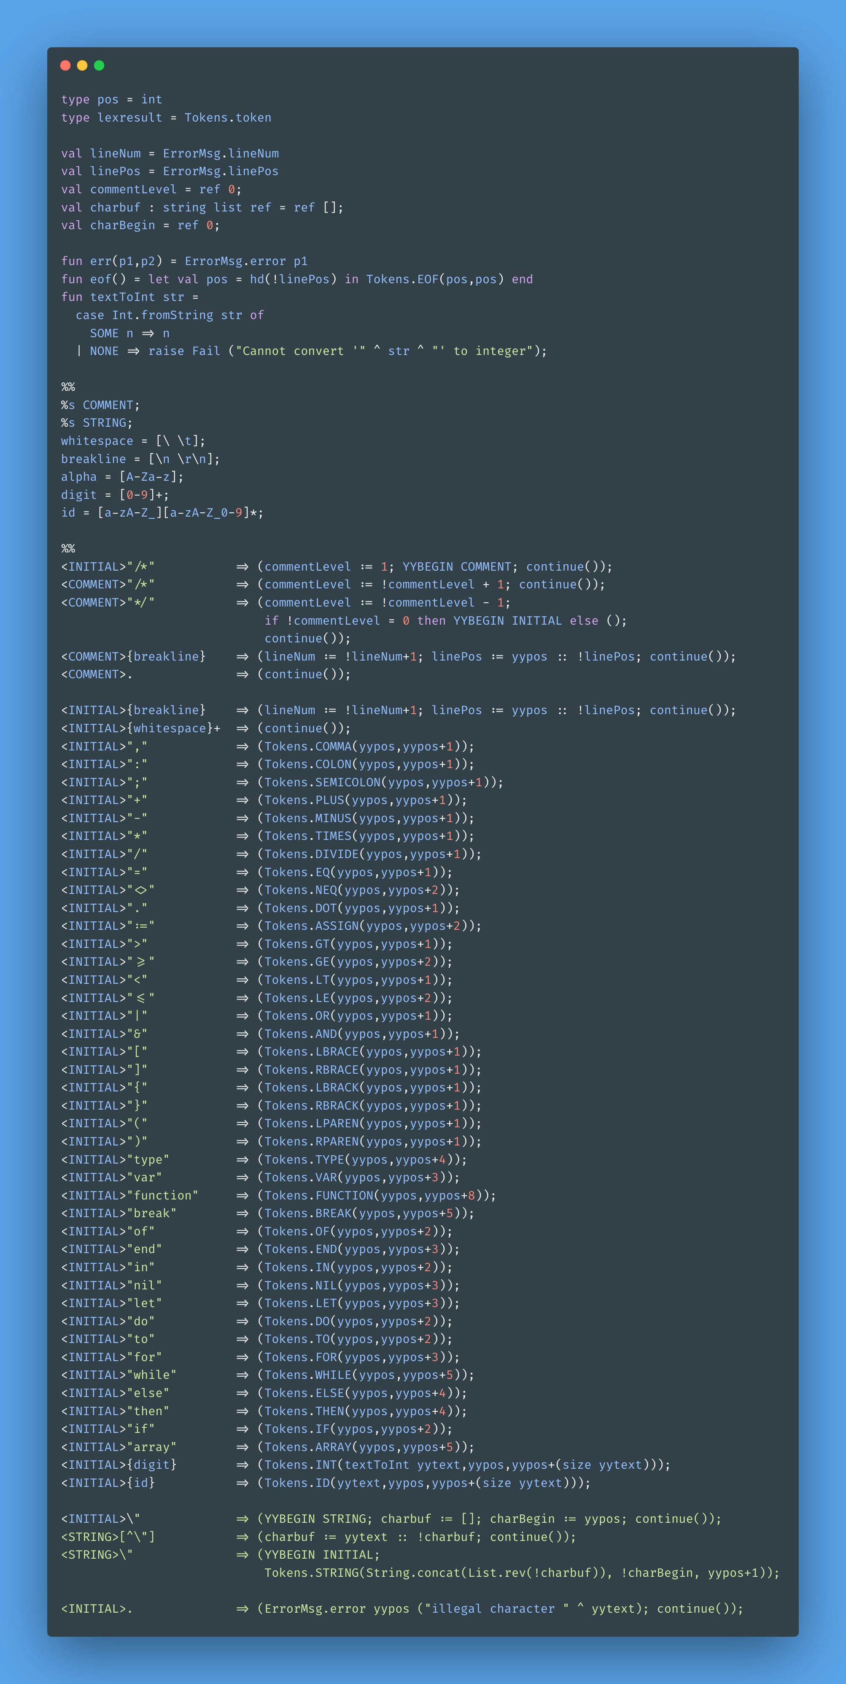Click 'charbuf := yytext :: !charbuf' rule
Image resolution: width=846 pixels, height=1684 pixels.
pos(319,1537)
